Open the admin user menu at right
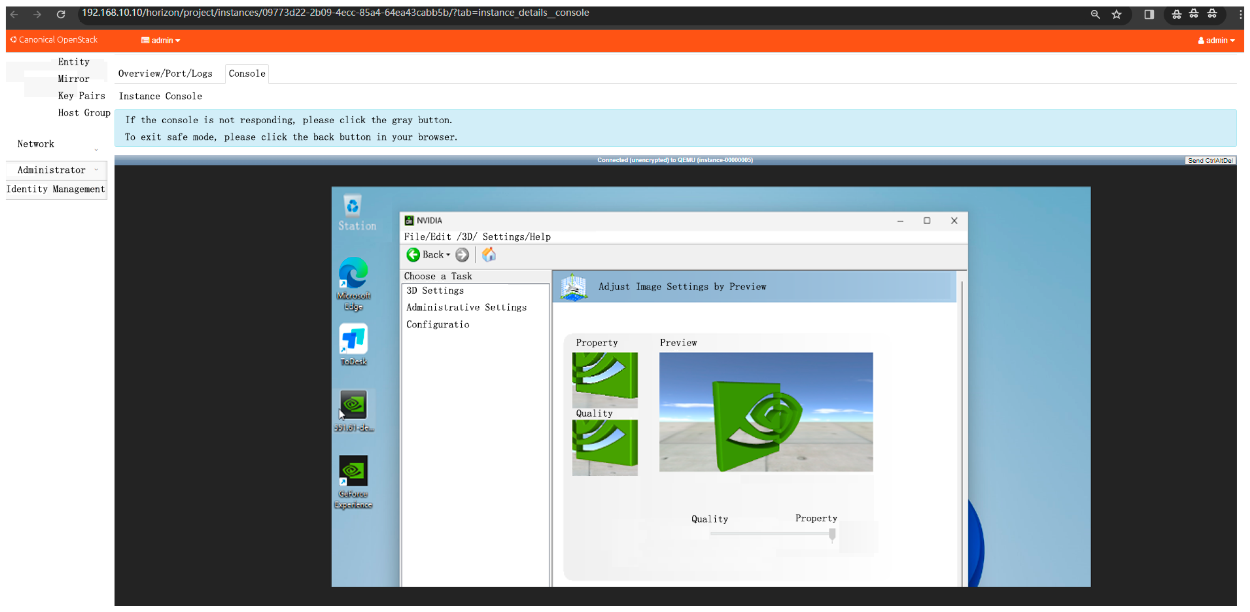Image resolution: width=1250 pixels, height=612 pixels. (x=1216, y=40)
